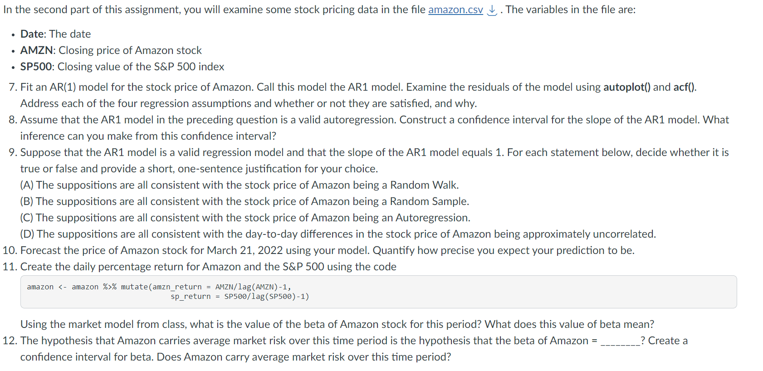Click the bold SP500 variable label

tap(36, 67)
